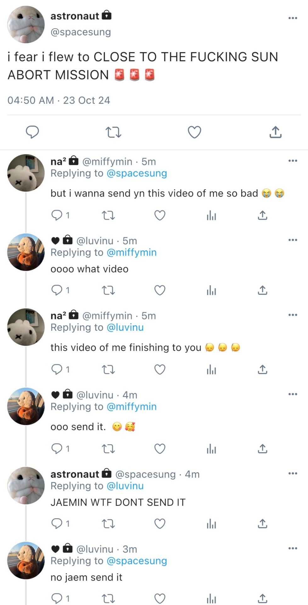Open more options on 'JAEMIN WTF DONT SEND IT'
The width and height of the screenshot is (308, 605).
tap(293, 473)
